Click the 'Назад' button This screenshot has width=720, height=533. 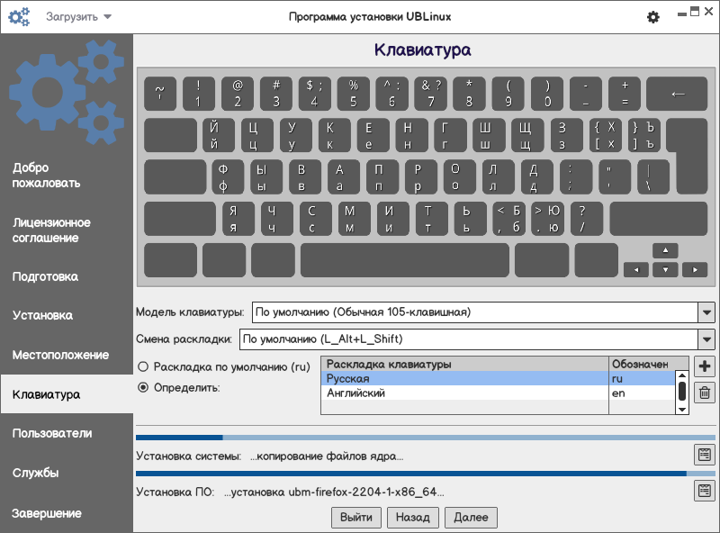point(413,517)
